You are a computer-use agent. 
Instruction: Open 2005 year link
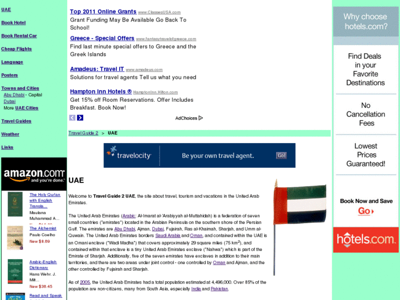click(x=85, y=282)
